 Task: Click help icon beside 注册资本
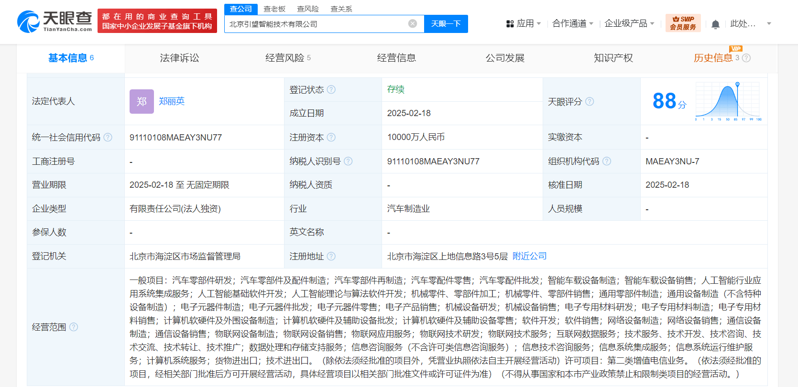point(331,138)
